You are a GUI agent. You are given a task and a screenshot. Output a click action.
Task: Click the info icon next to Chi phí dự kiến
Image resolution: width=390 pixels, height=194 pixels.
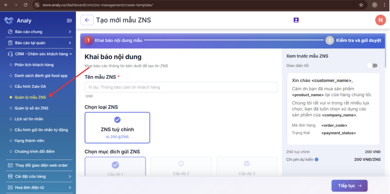pos(316,159)
